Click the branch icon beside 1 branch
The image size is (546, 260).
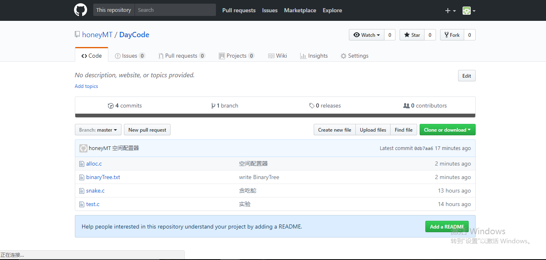click(213, 106)
